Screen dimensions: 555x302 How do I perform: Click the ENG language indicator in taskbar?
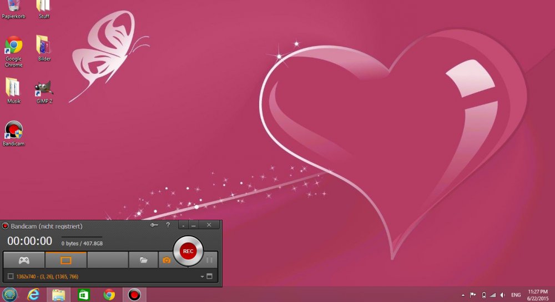516,295
